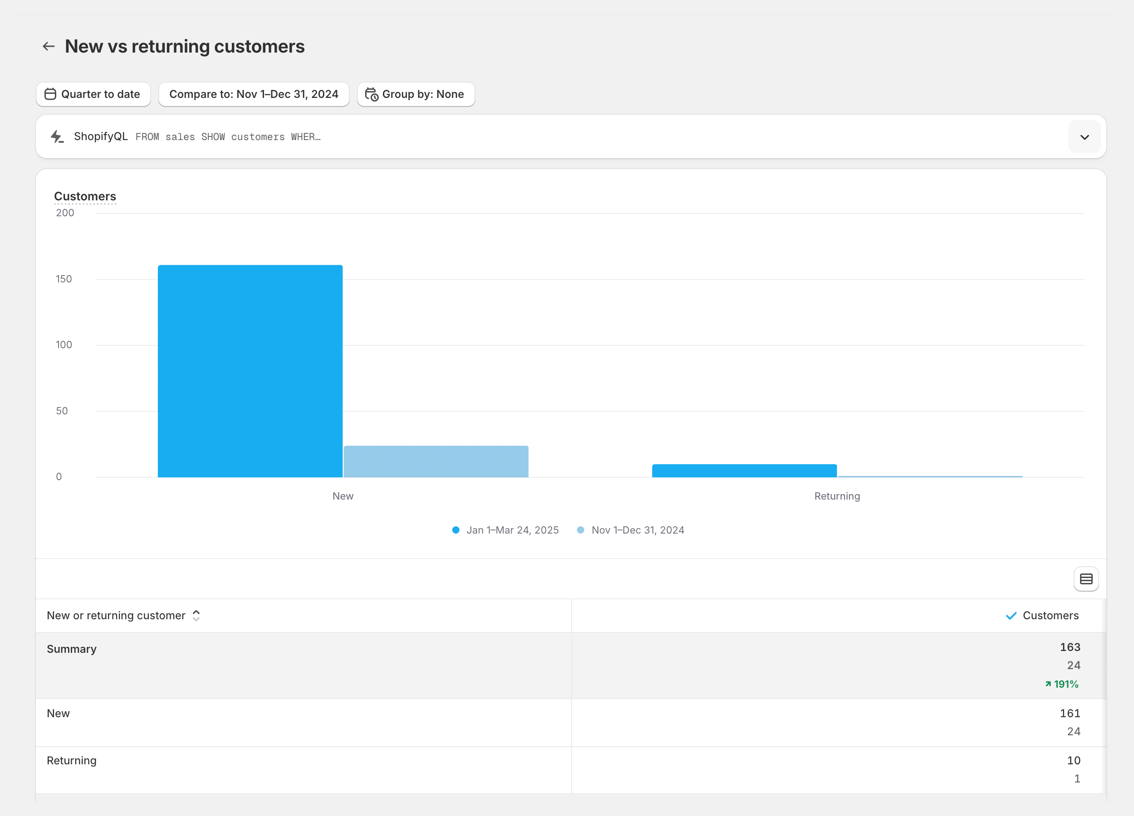1134x816 pixels.
Task: Click the back arrow icon
Action: point(49,47)
